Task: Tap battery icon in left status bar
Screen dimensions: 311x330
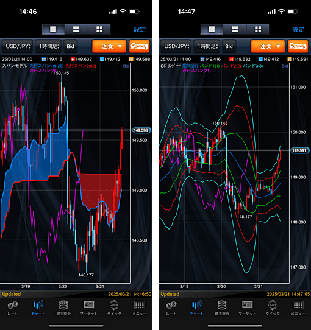Action: pos(134,12)
